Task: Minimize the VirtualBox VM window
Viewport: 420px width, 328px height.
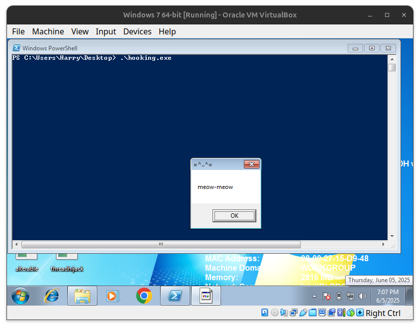Action: click(x=370, y=15)
